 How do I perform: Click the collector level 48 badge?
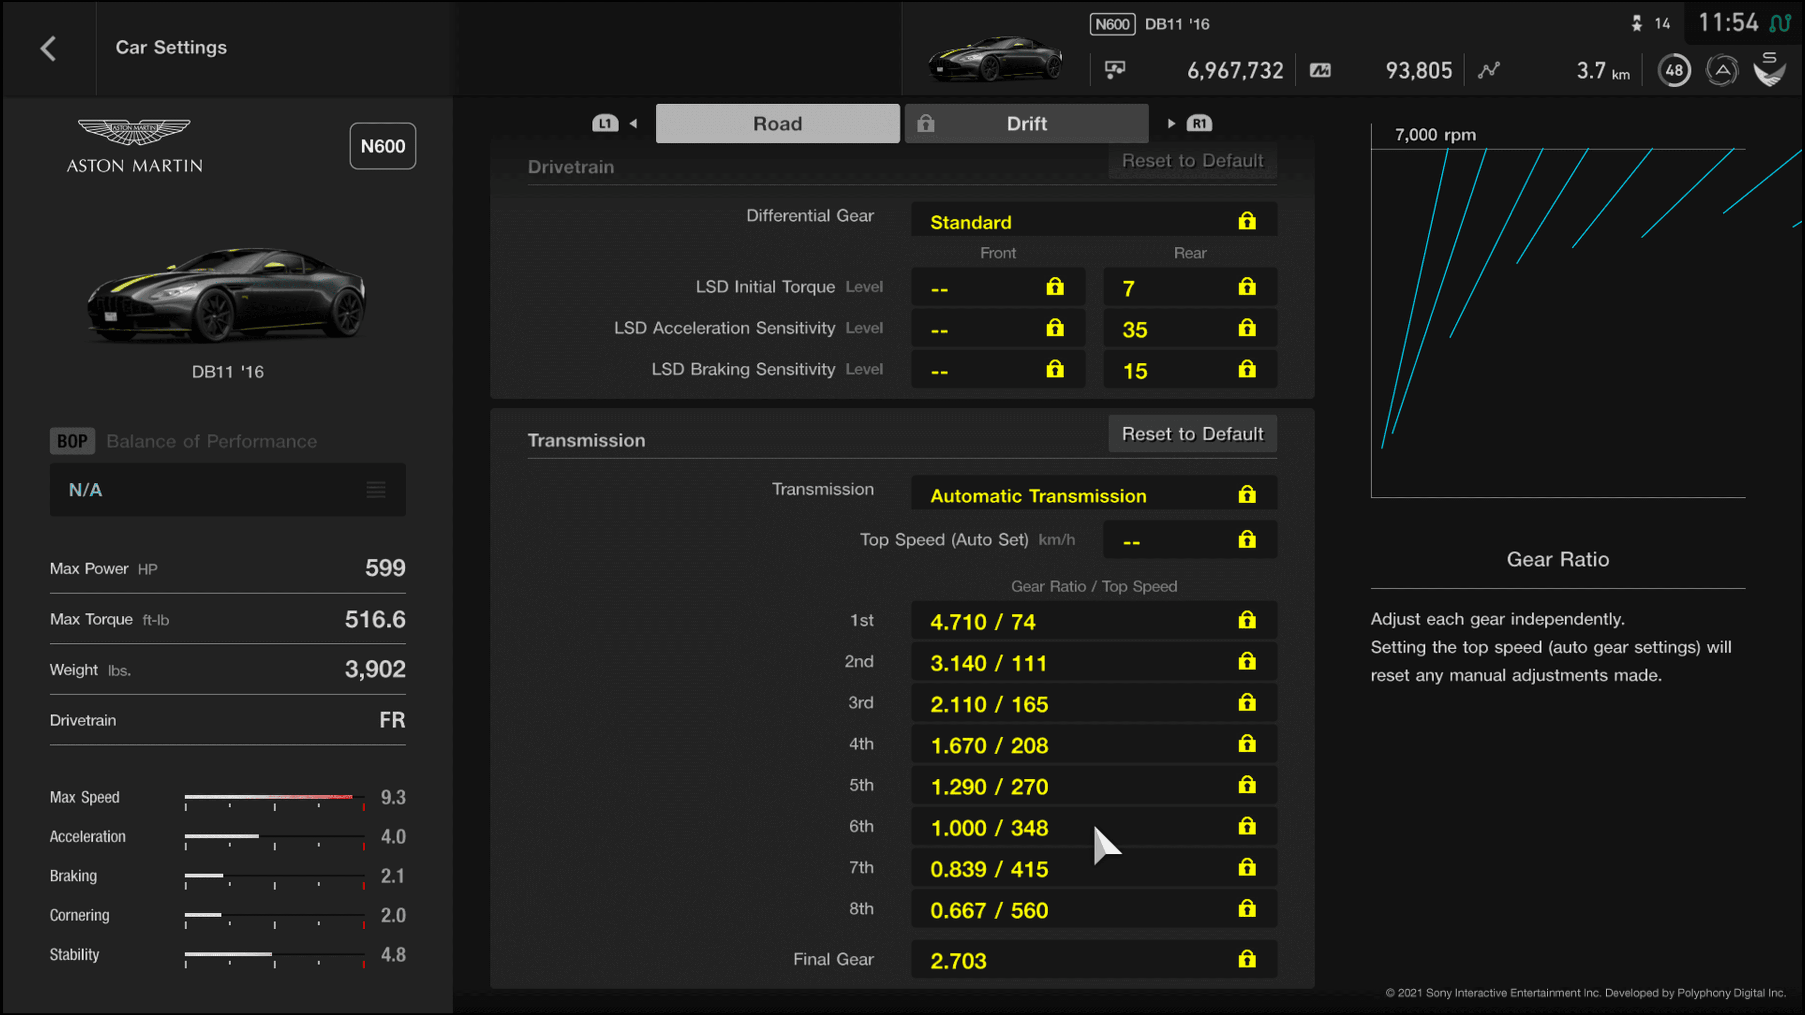tap(1674, 70)
